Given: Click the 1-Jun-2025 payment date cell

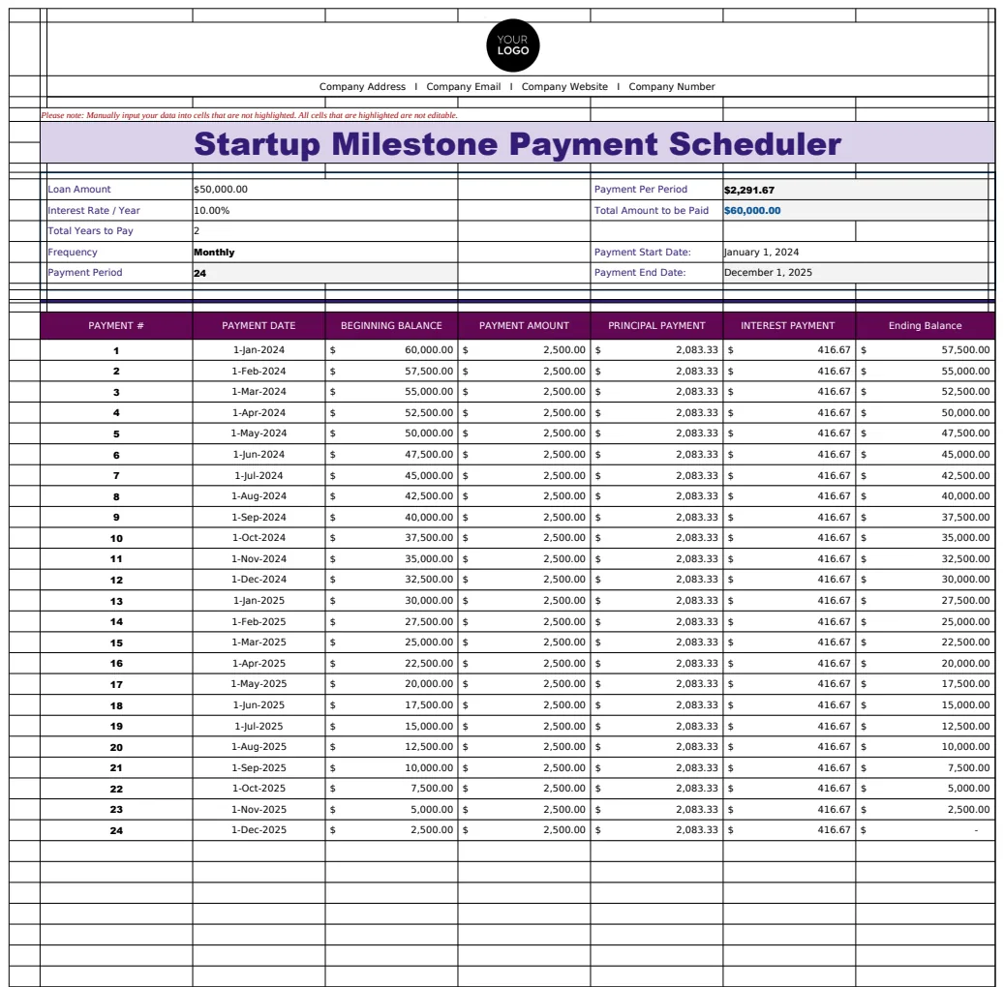Looking at the screenshot, I should point(259,704).
